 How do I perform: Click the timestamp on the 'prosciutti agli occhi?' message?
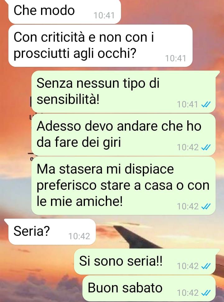(176, 58)
